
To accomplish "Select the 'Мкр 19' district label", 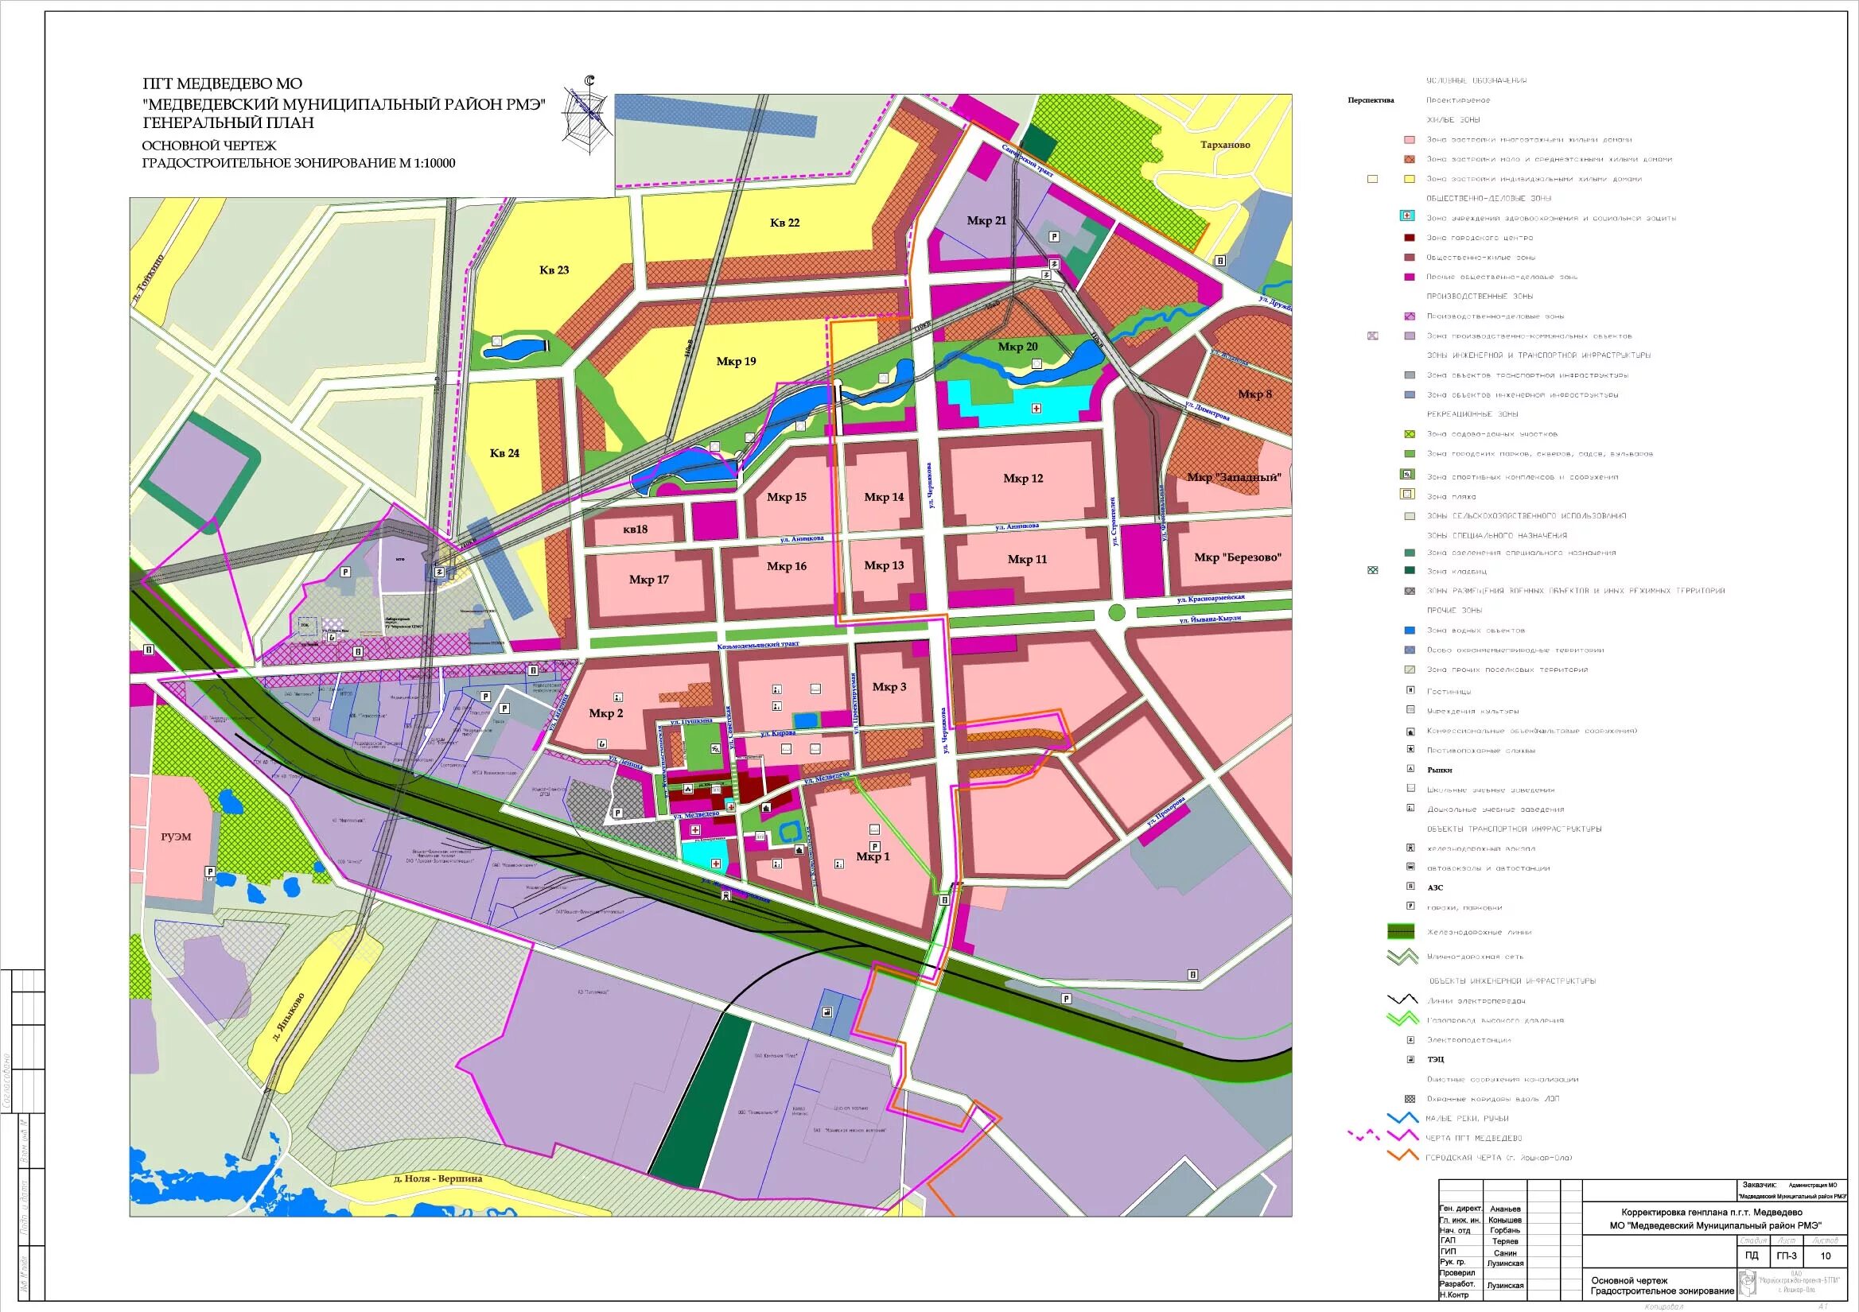I will 736,362.
